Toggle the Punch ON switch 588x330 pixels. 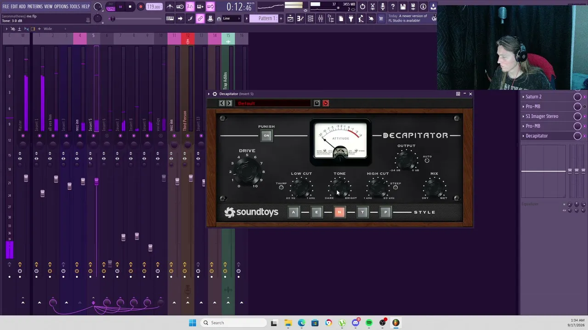[266, 135]
